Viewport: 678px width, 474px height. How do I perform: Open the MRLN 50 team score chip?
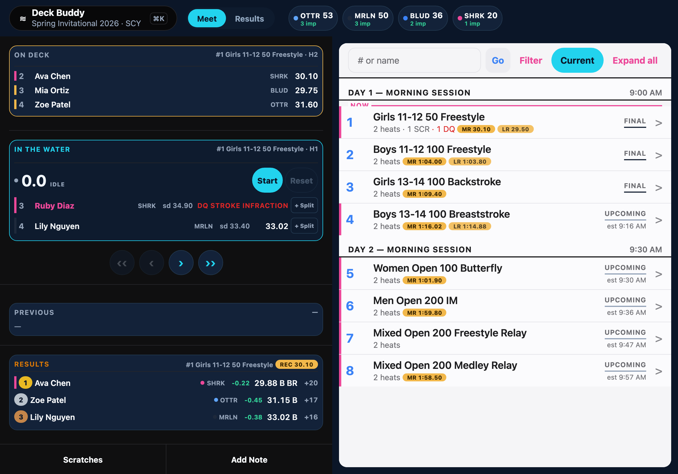click(x=368, y=19)
